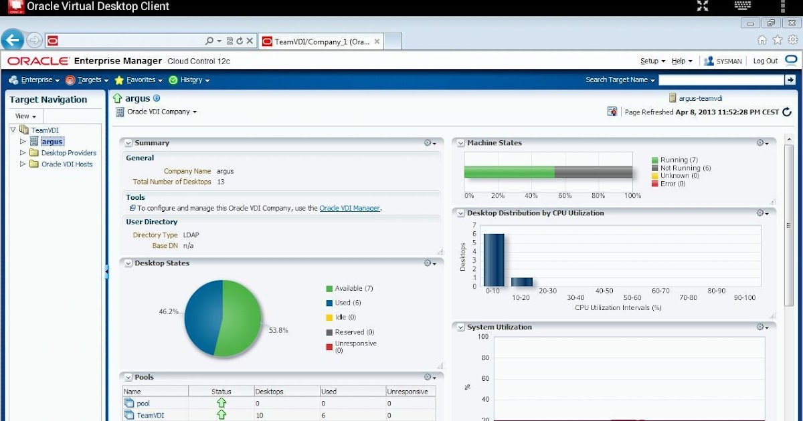
Task: Expand the Desktop Providers tree node
Action: pyautogui.click(x=23, y=152)
